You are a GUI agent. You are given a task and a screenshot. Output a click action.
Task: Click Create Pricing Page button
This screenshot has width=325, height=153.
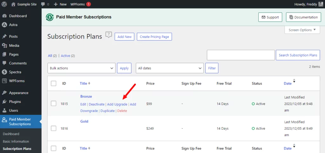[x=154, y=37]
